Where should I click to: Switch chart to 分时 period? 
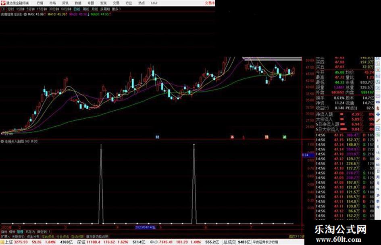pos(10,9)
